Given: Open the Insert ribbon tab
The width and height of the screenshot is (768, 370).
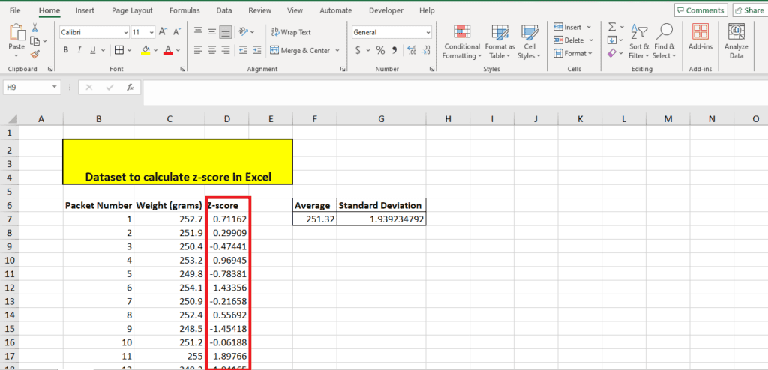Looking at the screenshot, I should 85,10.
